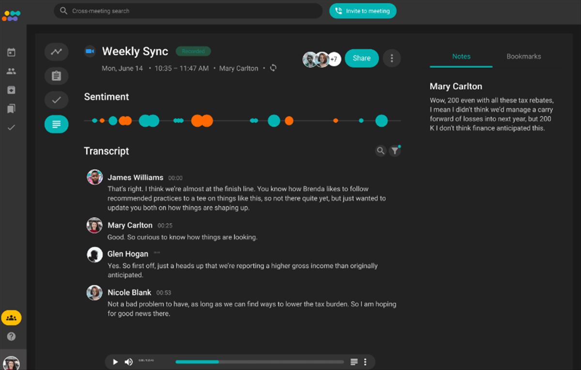Click the Invite to meeting button
This screenshot has height=370, width=581.
pos(363,11)
